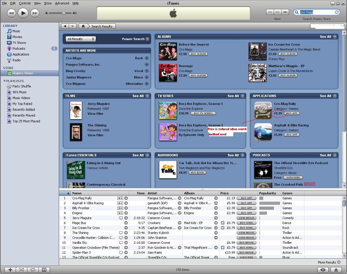
Task: Select iTunes Store in sidebar
Action: 30,73
